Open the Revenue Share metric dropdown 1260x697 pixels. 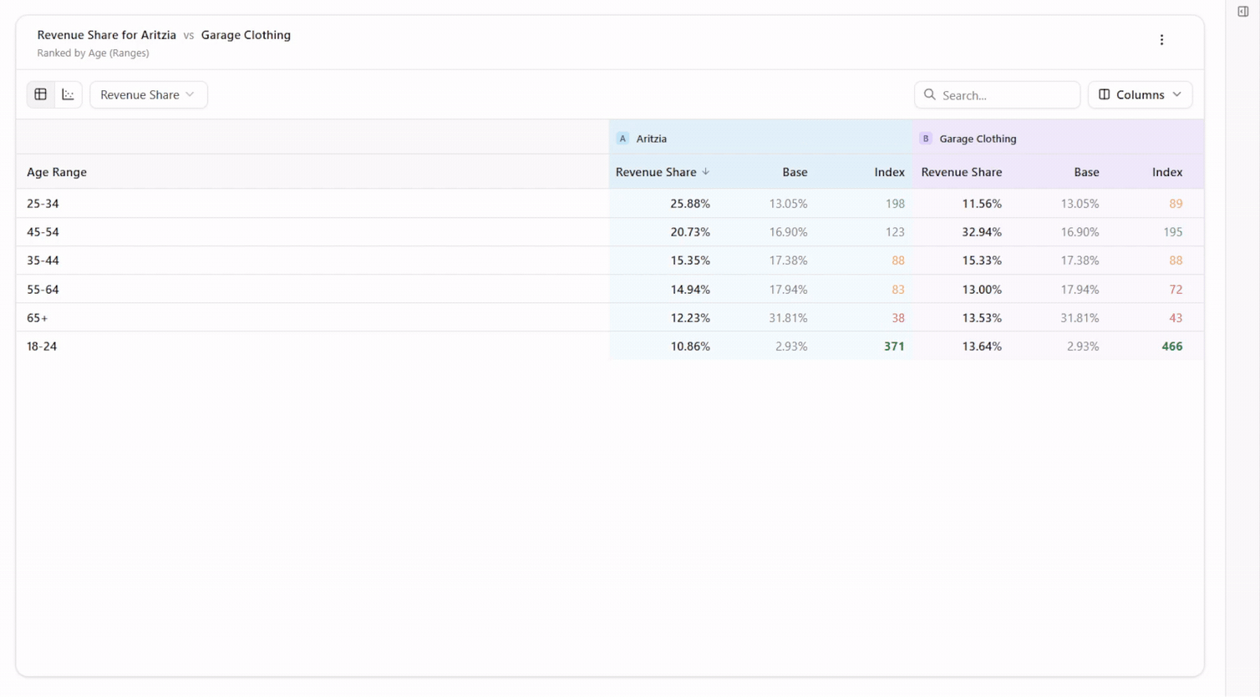pos(148,94)
